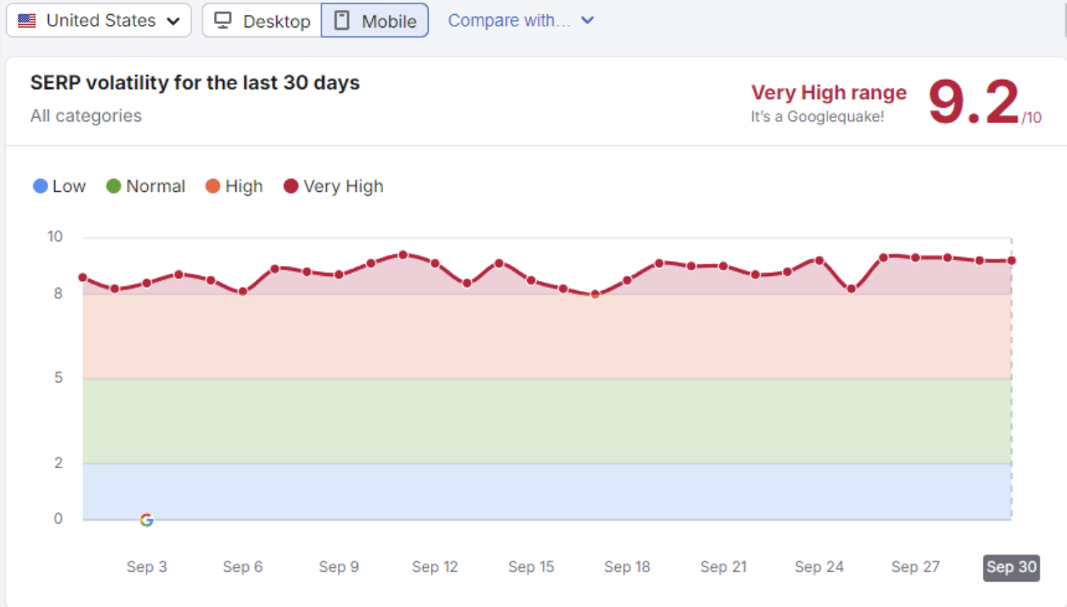Toggle the Normal legend series

[x=146, y=186]
